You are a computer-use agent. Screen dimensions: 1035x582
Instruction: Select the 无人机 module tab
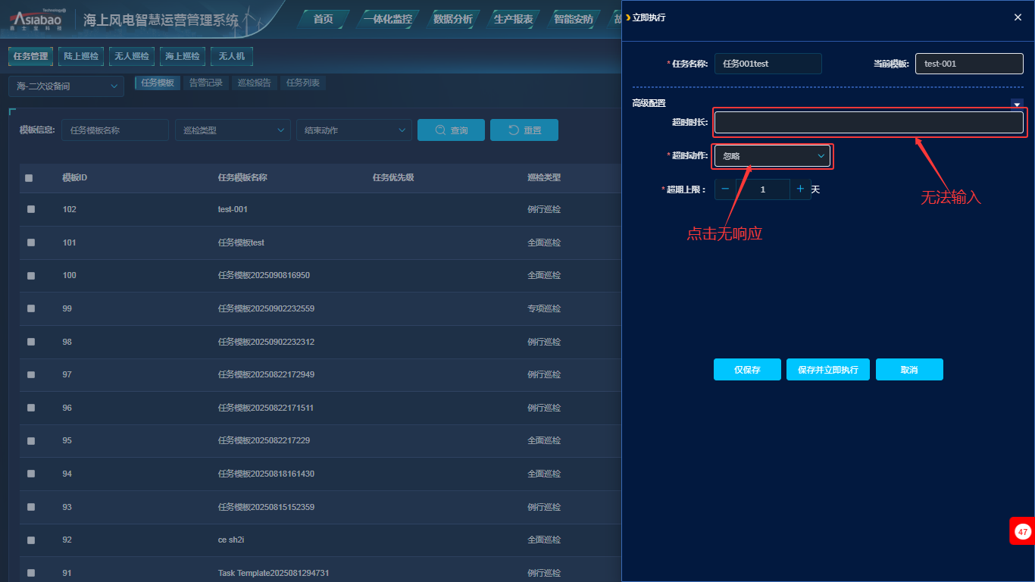pyautogui.click(x=232, y=56)
